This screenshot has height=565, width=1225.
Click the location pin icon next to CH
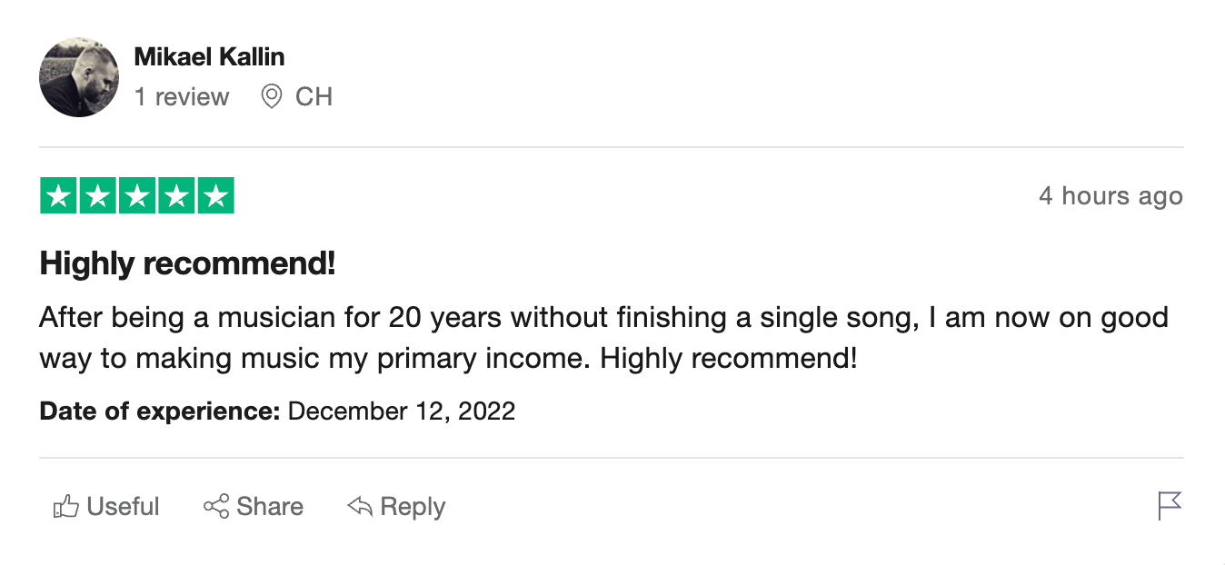(x=271, y=96)
